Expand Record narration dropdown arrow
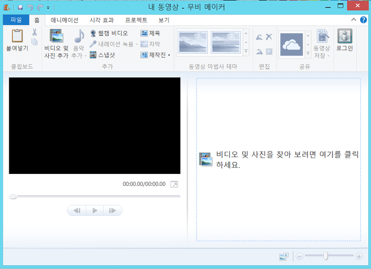The image size is (371, 269). pyautogui.click(x=136, y=44)
